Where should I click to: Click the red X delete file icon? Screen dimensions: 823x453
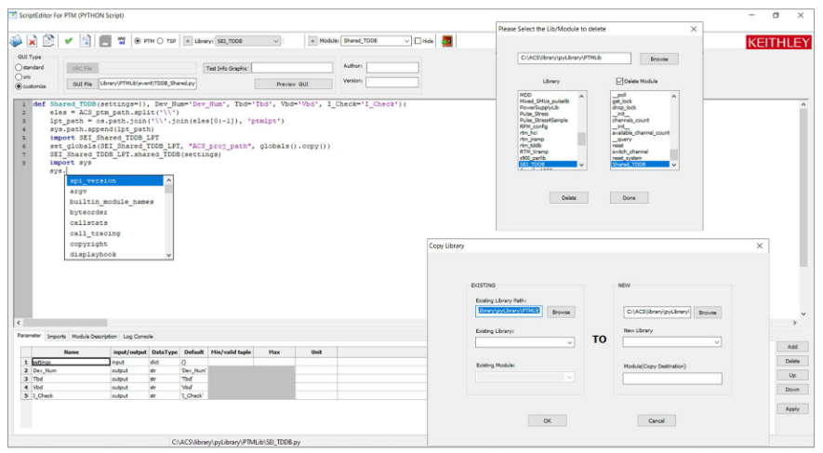coord(33,41)
